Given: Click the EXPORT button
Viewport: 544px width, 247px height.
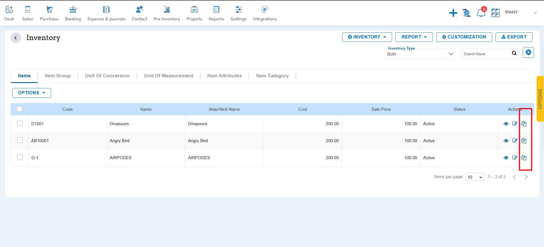Looking at the screenshot, I should click(x=514, y=37).
